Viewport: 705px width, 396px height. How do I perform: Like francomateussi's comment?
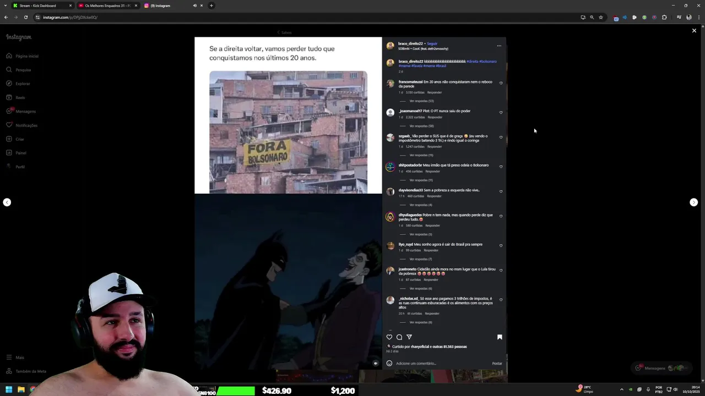[x=501, y=83]
